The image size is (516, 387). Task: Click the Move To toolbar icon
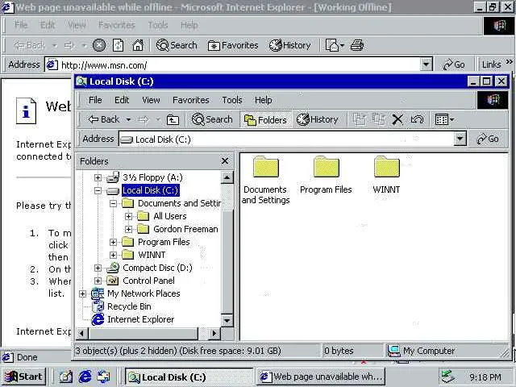pos(360,119)
